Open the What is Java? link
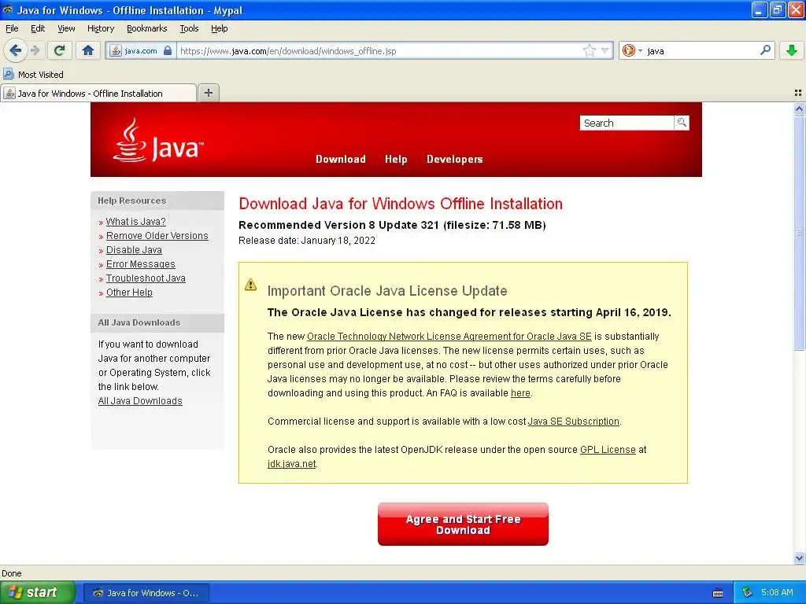806x604 pixels. [x=135, y=221]
